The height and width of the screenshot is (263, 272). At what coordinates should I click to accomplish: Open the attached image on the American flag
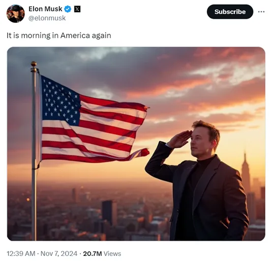94,120
